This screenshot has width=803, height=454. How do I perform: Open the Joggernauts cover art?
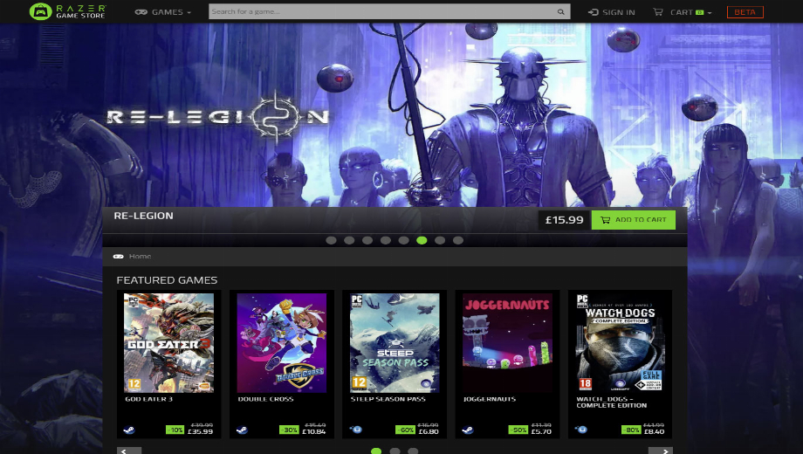[507, 343]
